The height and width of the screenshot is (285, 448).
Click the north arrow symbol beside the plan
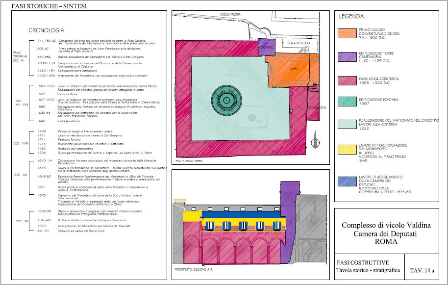(315, 138)
